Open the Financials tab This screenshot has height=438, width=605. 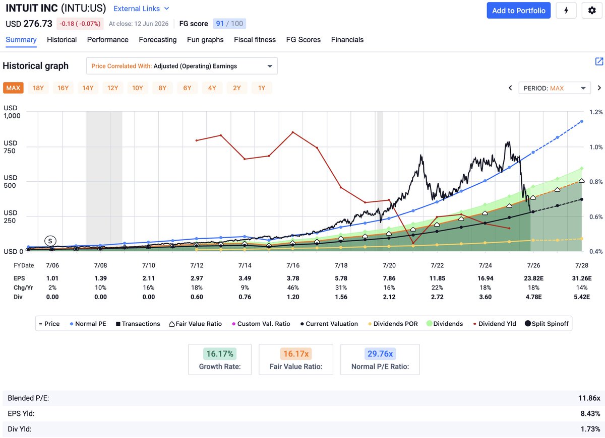[347, 40]
